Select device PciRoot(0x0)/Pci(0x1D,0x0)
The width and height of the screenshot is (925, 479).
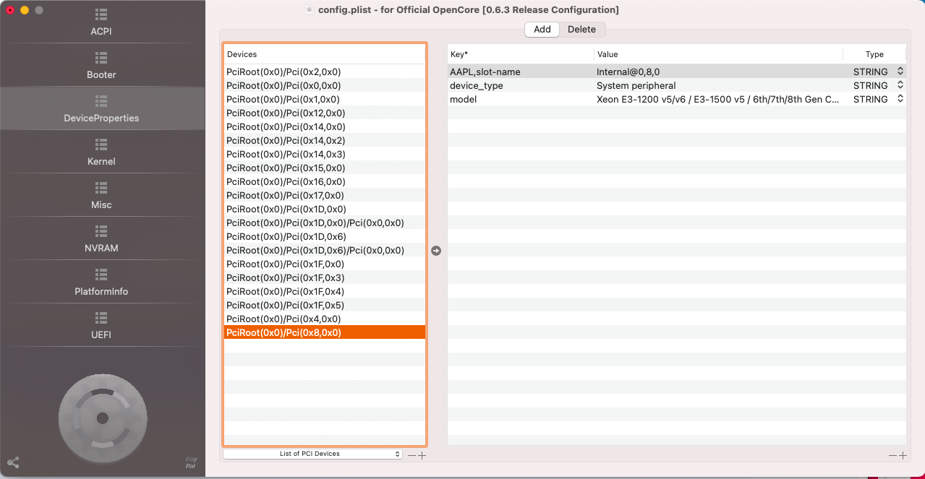pos(325,209)
